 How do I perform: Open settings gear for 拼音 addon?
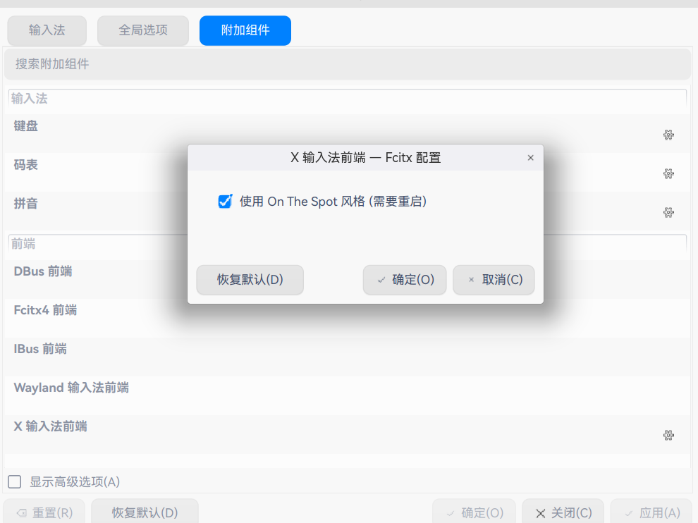point(668,212)
